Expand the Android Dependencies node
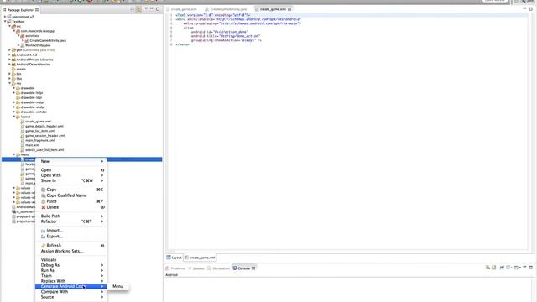This screenshot has height=302, width=537. click(x=9, y=65)
